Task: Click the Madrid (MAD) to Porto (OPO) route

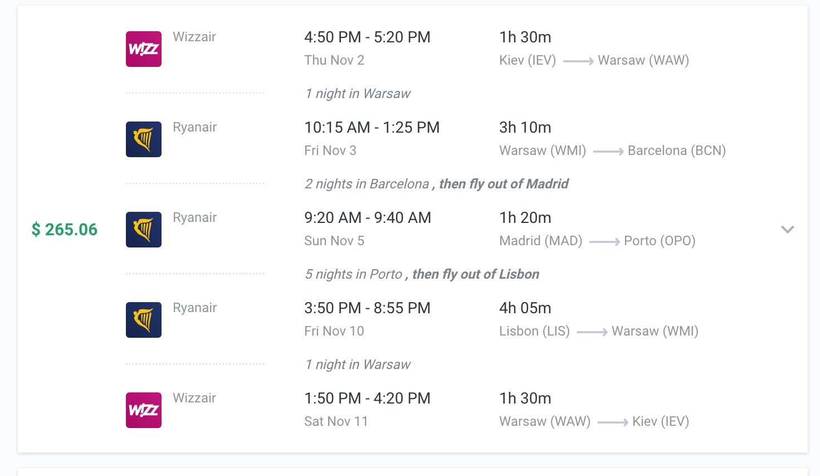Action: pos(597,241)
